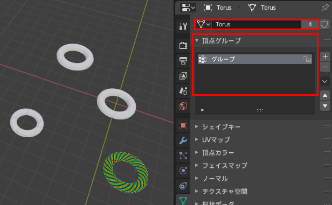Open the Scene properties tab
This screenshot has height=205, width=332.
click(183, 91)
